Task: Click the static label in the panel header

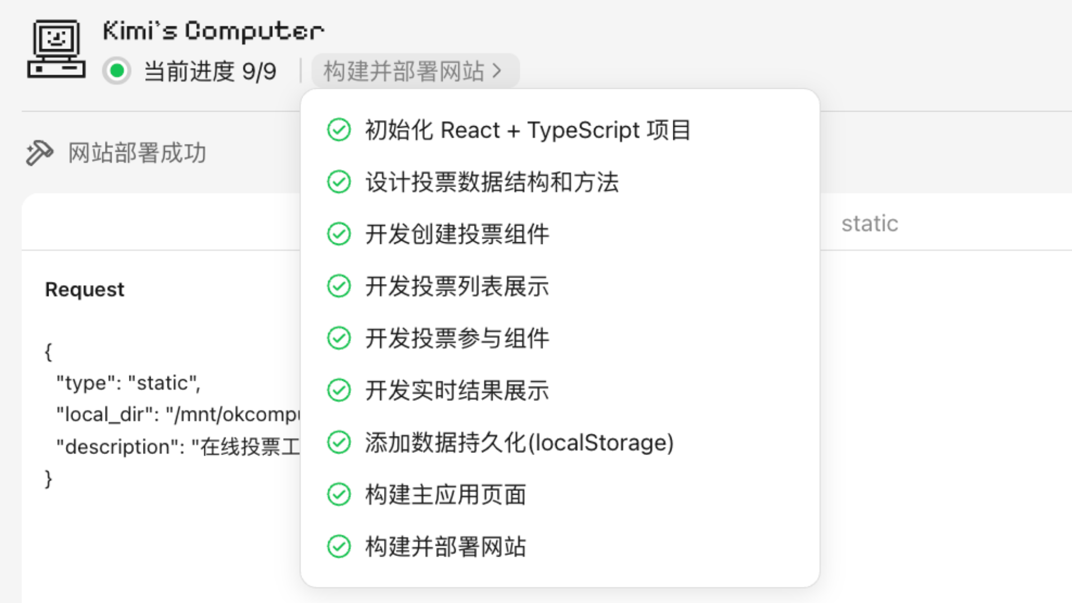Action: 869,224
